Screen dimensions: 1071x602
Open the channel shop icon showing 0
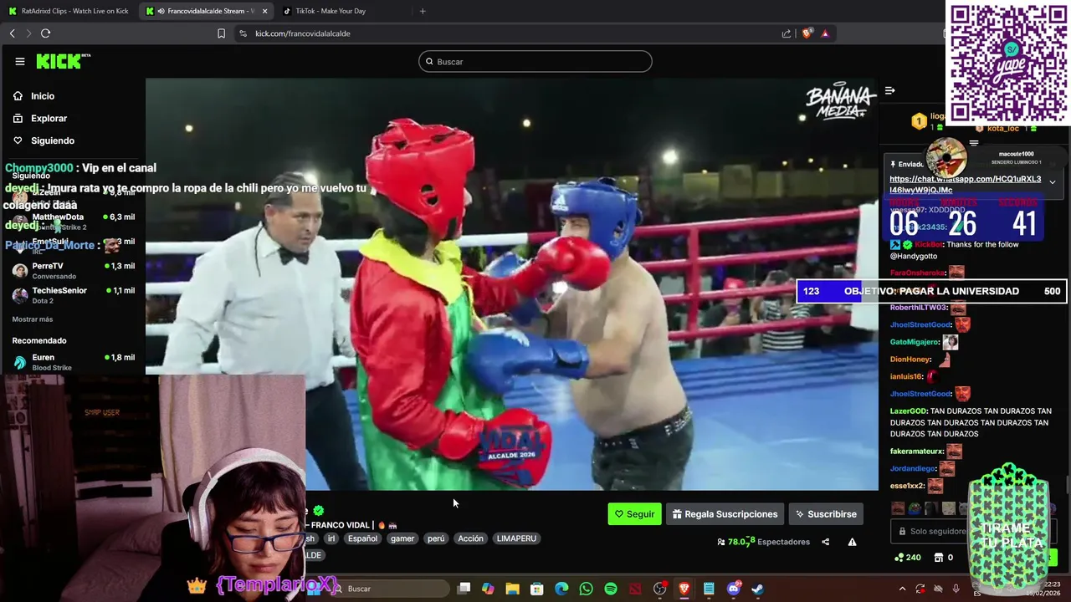coord(944,558)
